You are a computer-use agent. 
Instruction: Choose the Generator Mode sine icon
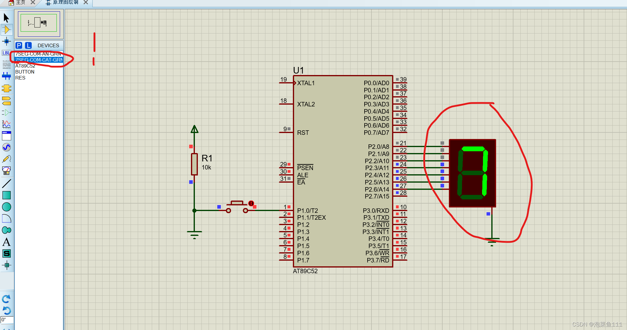[x=6, y=147]
